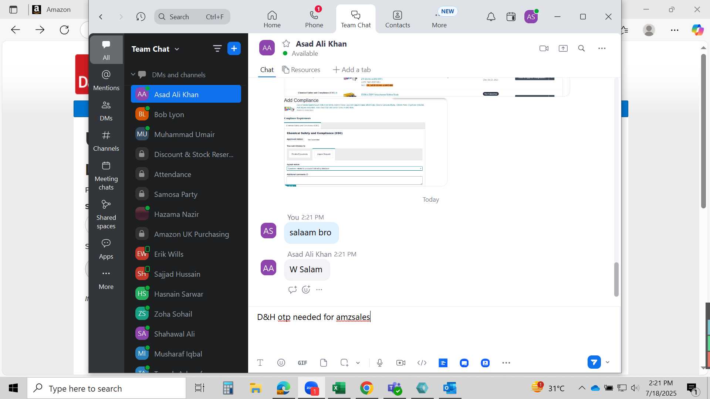
Task: Click the screenshot capture icon
Action: (x=344, y=363)
